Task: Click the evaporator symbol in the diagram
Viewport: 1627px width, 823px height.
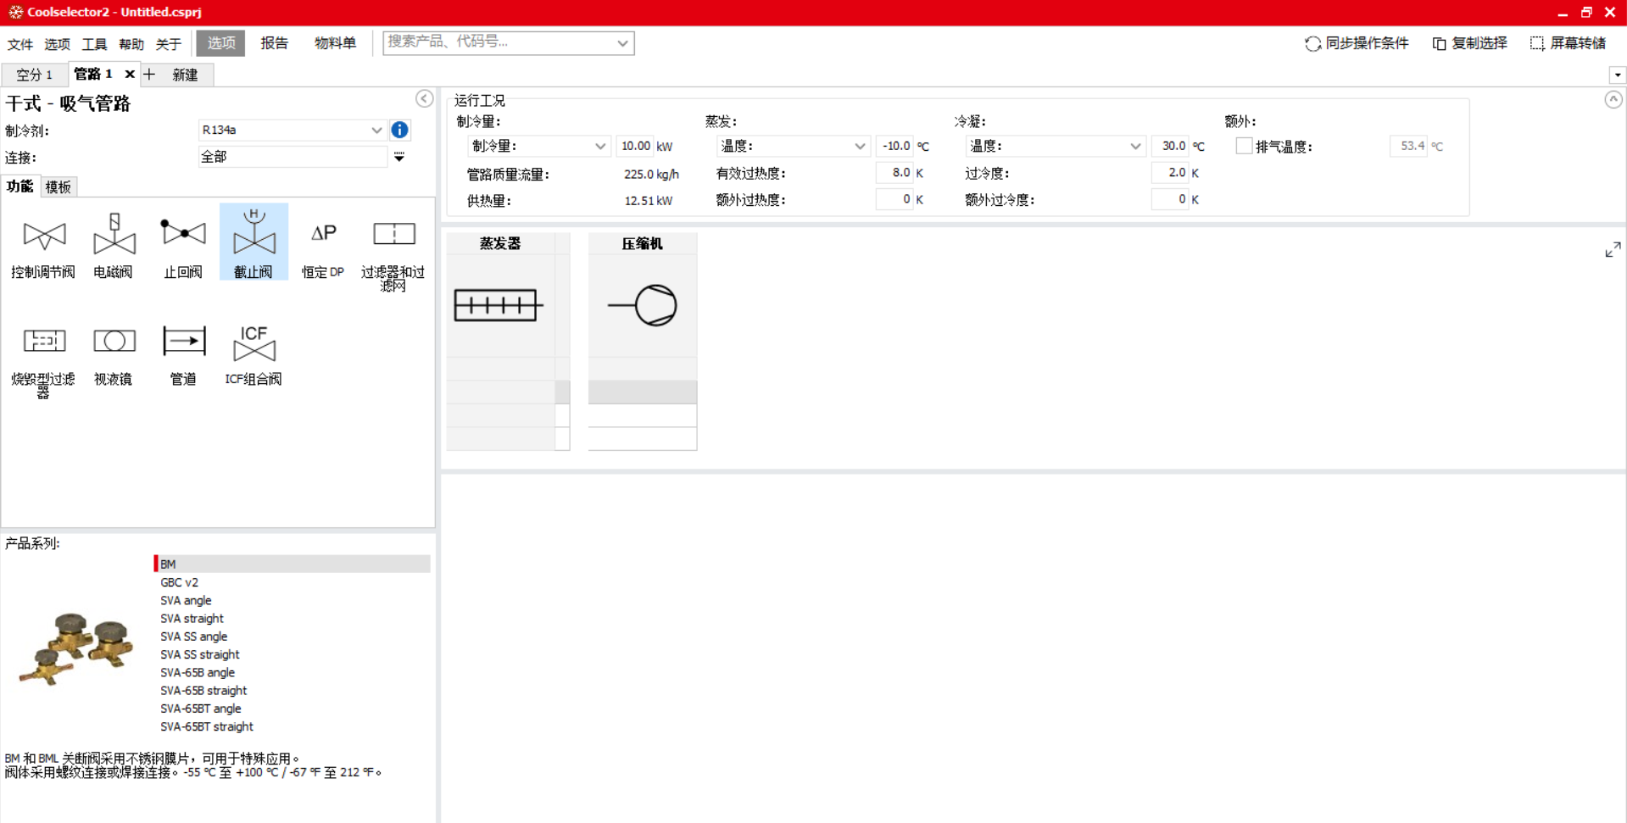Action: 499,305
